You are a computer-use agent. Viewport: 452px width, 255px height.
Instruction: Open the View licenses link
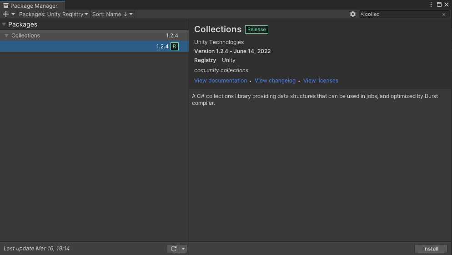coord(321,81)
